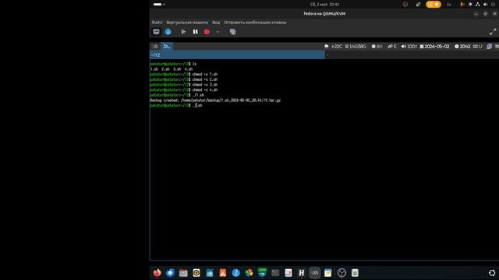Open the H letter app in dock

point(302,273)
